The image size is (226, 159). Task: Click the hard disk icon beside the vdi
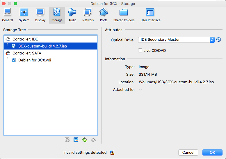[x=14, y=60]
